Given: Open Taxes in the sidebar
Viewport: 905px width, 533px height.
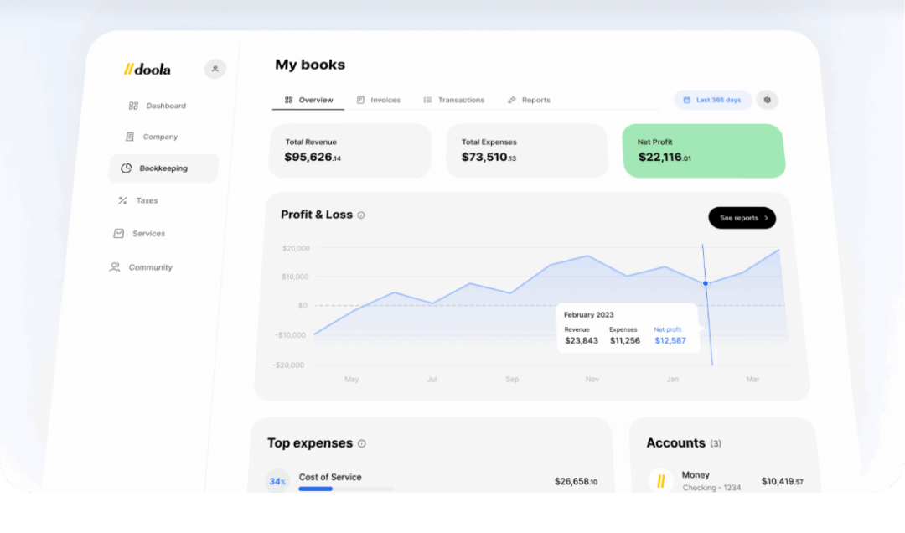Looking at the screenshot, I should (x=138, y=200).
